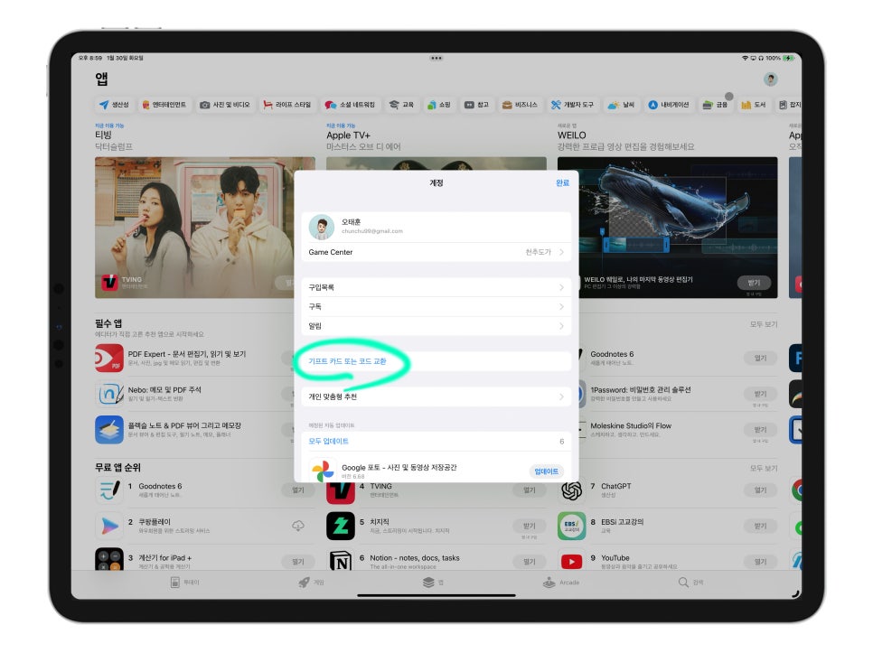Viewport: 873px width, 653px height.
Task: Open the Game Center row
Action: 436,252
